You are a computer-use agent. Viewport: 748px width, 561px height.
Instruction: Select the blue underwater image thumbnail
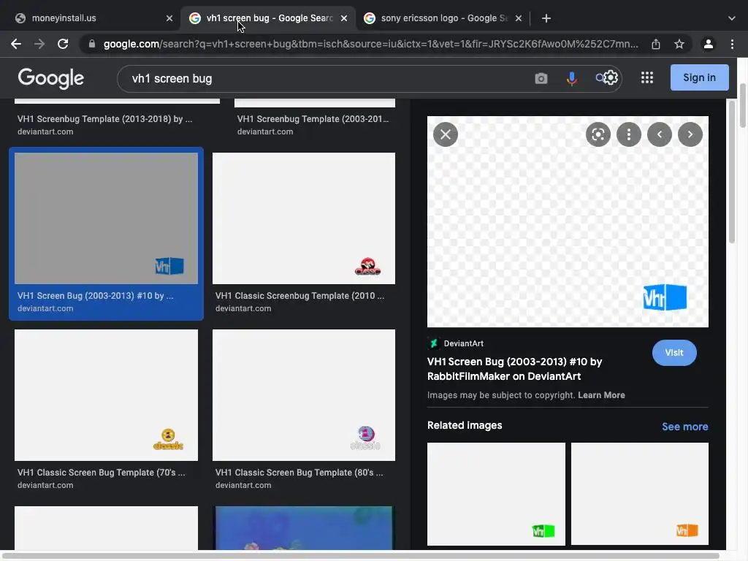(304, 528)
